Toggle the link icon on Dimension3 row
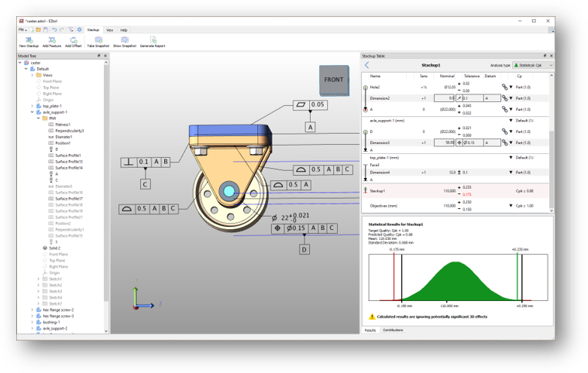Viewport: 588px width, 373px height. 505,142
